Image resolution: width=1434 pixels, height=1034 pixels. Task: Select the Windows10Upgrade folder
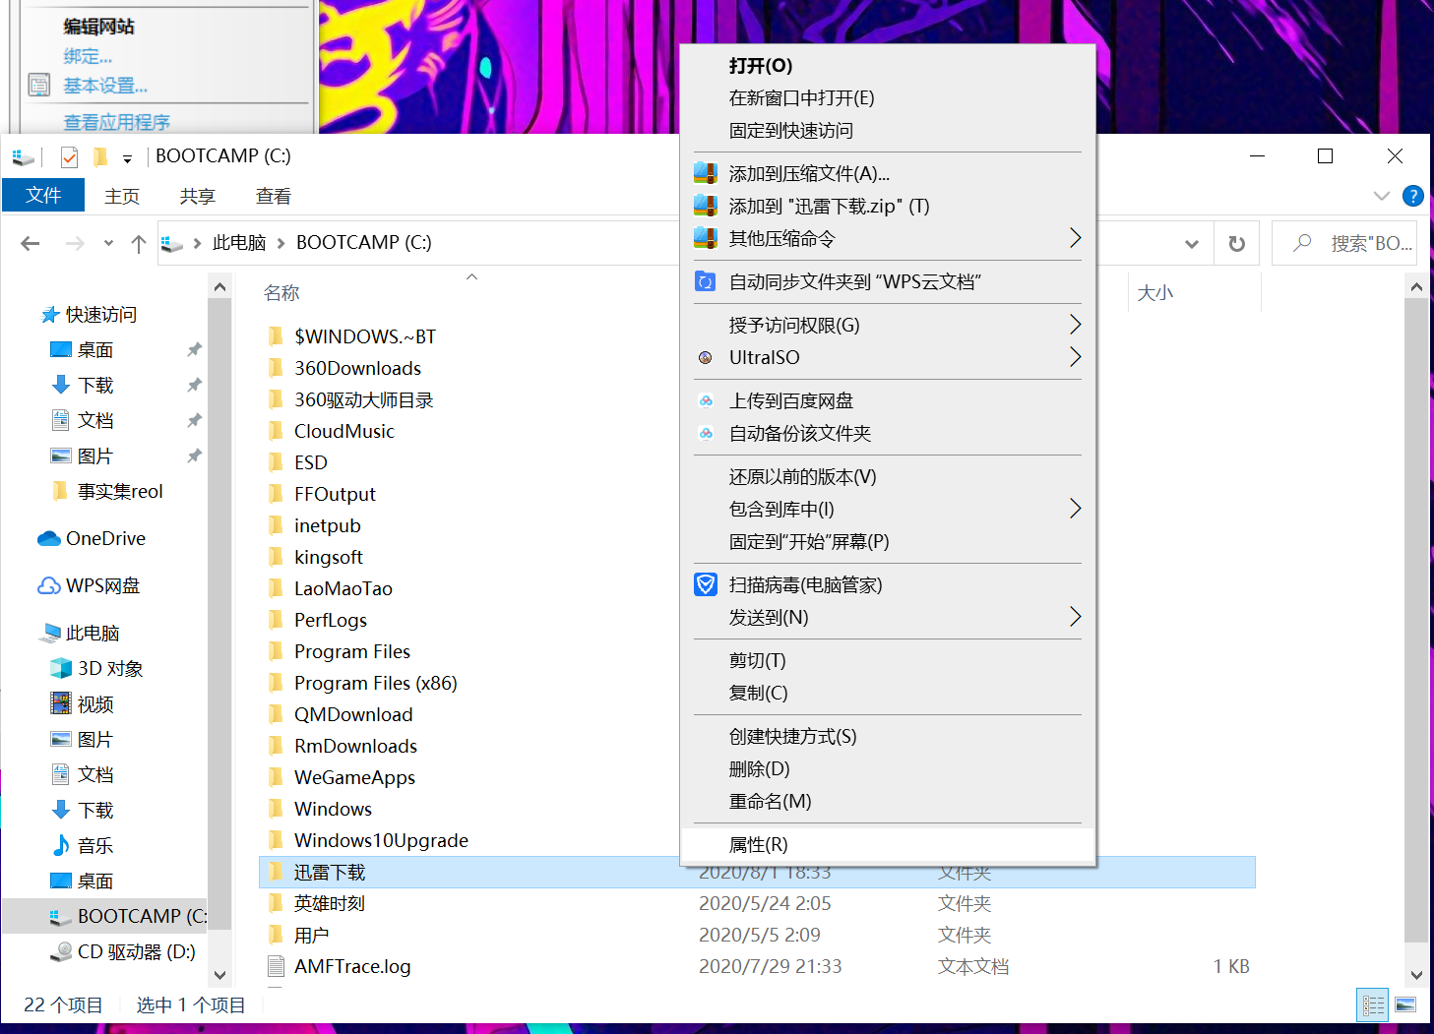[381, 840]
